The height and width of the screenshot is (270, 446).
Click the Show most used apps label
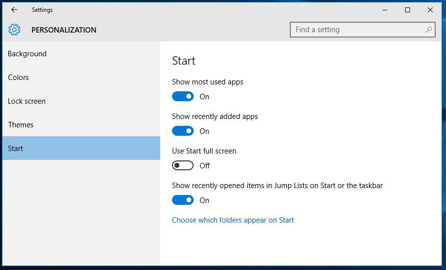[x=207, y=82]
